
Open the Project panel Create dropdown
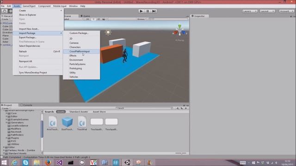coord(6,108)
